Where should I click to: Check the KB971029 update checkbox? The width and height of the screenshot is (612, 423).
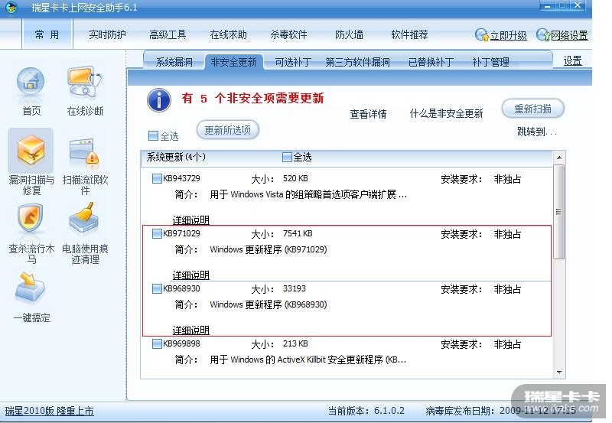click(x=157, y=234)
